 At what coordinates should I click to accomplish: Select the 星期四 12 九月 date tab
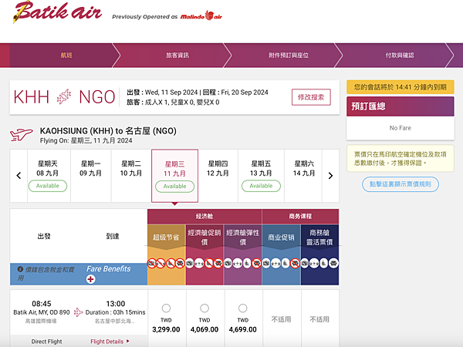point(218,176)
